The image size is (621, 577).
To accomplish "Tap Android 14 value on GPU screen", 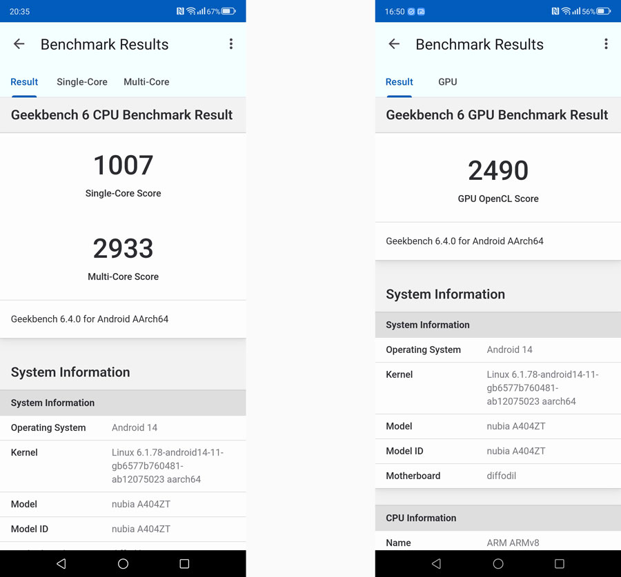I will [x=509, y=350].
